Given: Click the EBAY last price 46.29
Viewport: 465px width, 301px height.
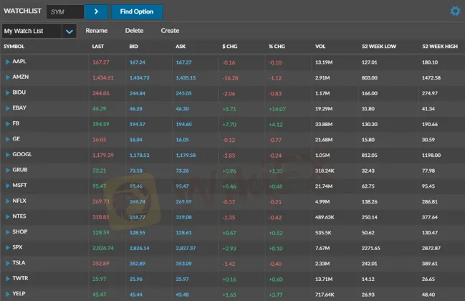Looking at the screenshot, I should pos(99,108).
